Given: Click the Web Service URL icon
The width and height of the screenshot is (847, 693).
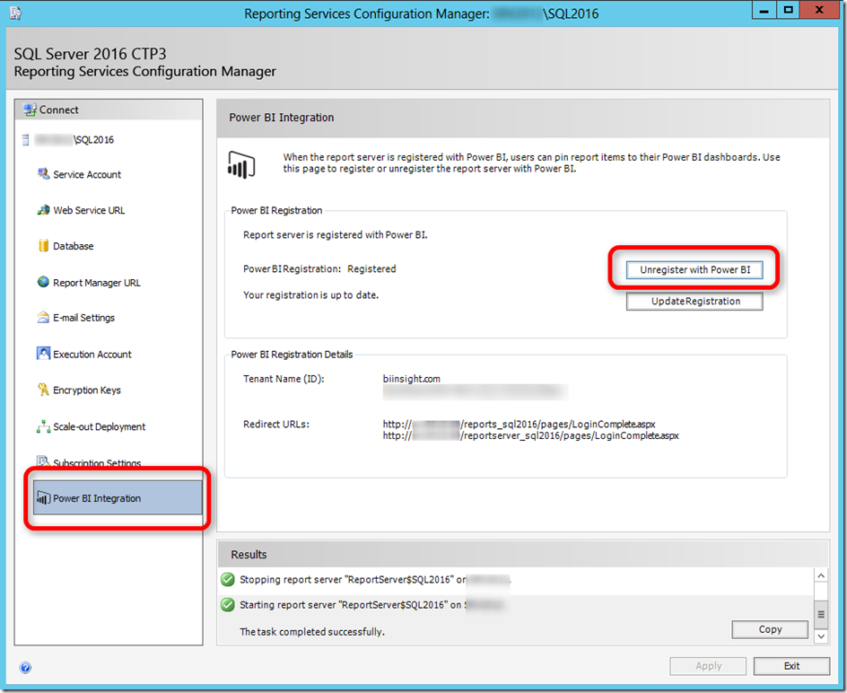Looking at the screenshot, I should click(x=43, y=210).
